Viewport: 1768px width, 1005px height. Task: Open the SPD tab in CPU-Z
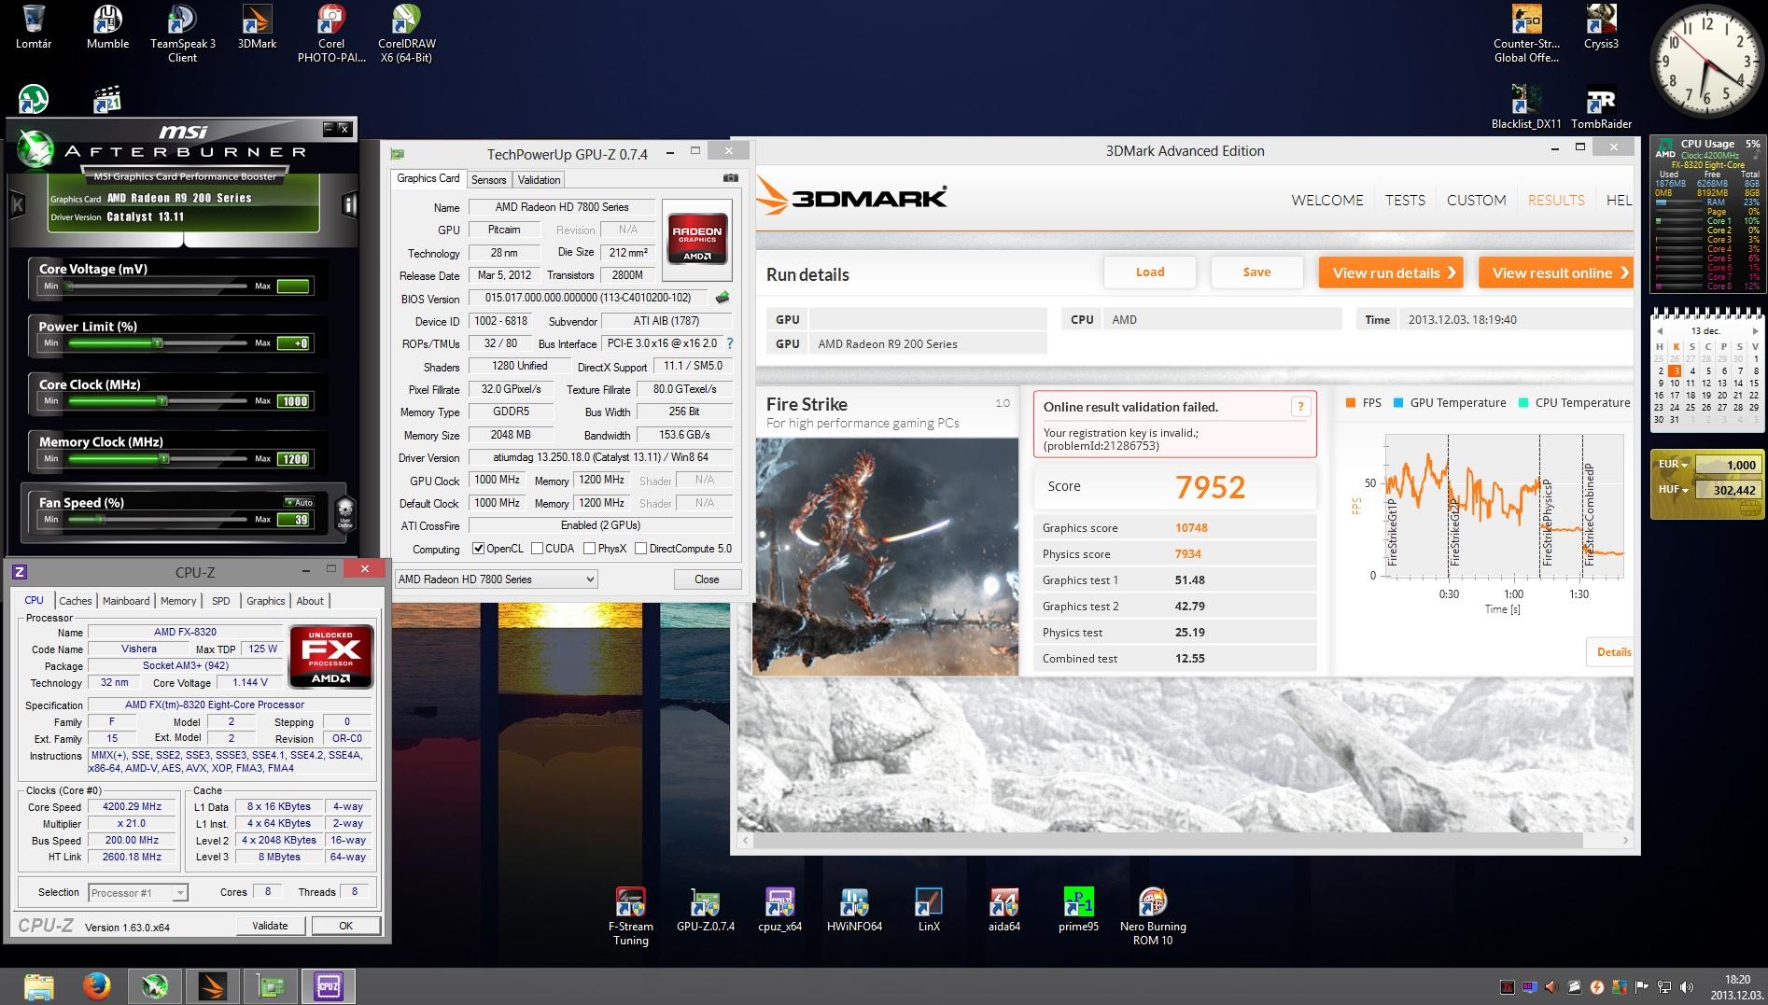coord(220,601)
